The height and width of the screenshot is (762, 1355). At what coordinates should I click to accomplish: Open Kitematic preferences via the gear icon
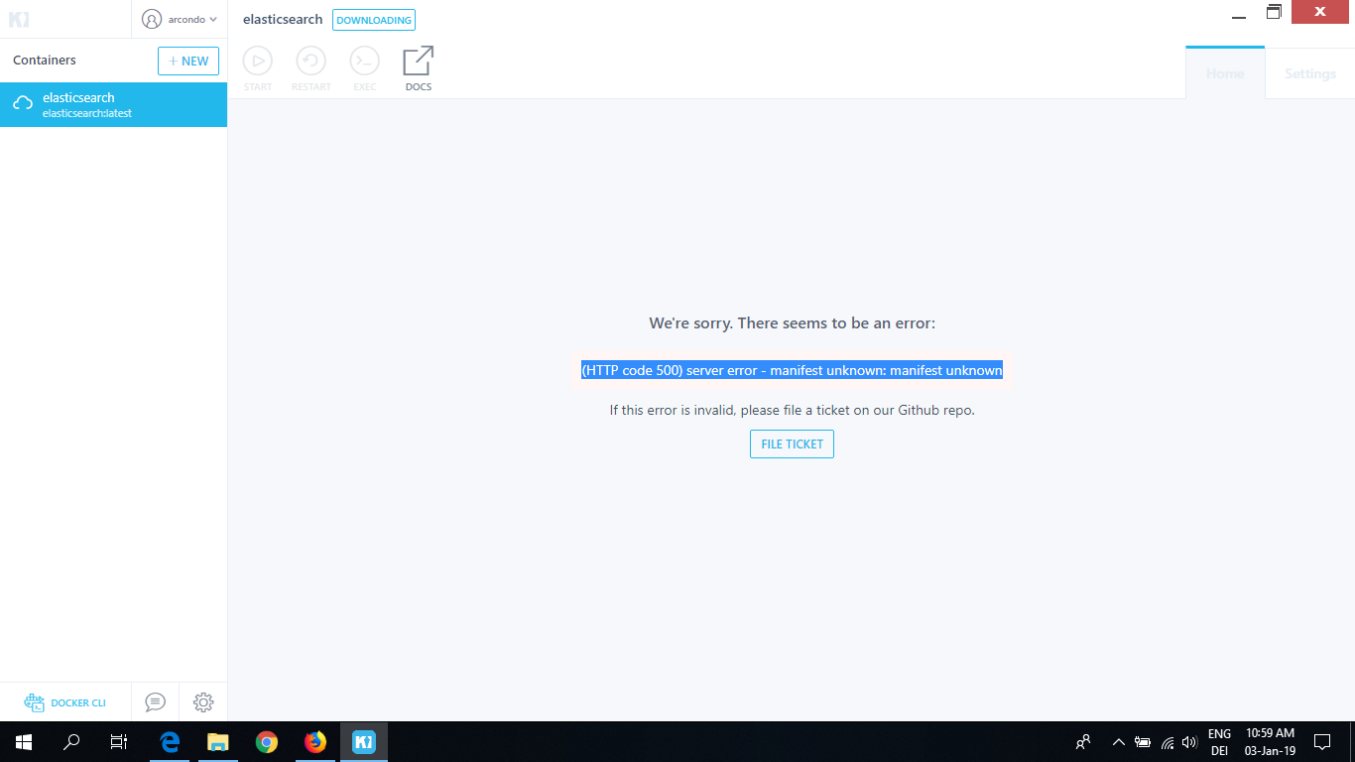click(x=203, y=701)
